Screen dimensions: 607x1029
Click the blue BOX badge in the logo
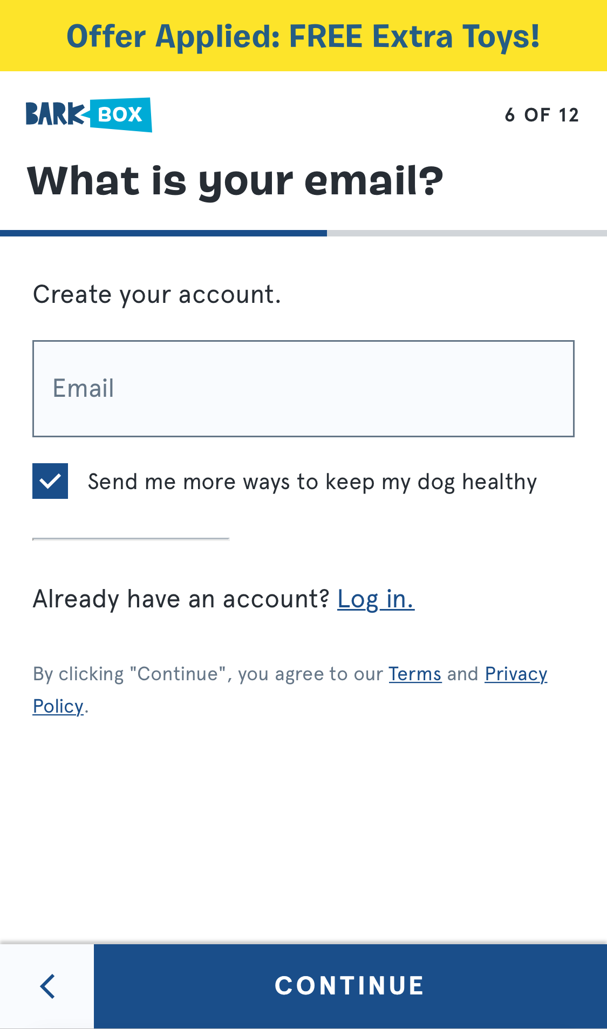point(120,114)
